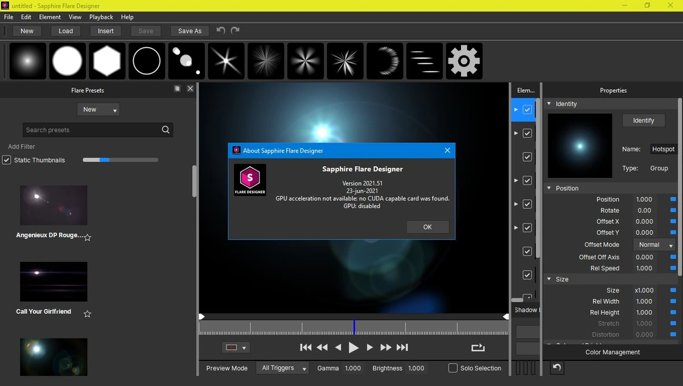Insert the ring outline element
Screen dimensions: 683x386
147,61
